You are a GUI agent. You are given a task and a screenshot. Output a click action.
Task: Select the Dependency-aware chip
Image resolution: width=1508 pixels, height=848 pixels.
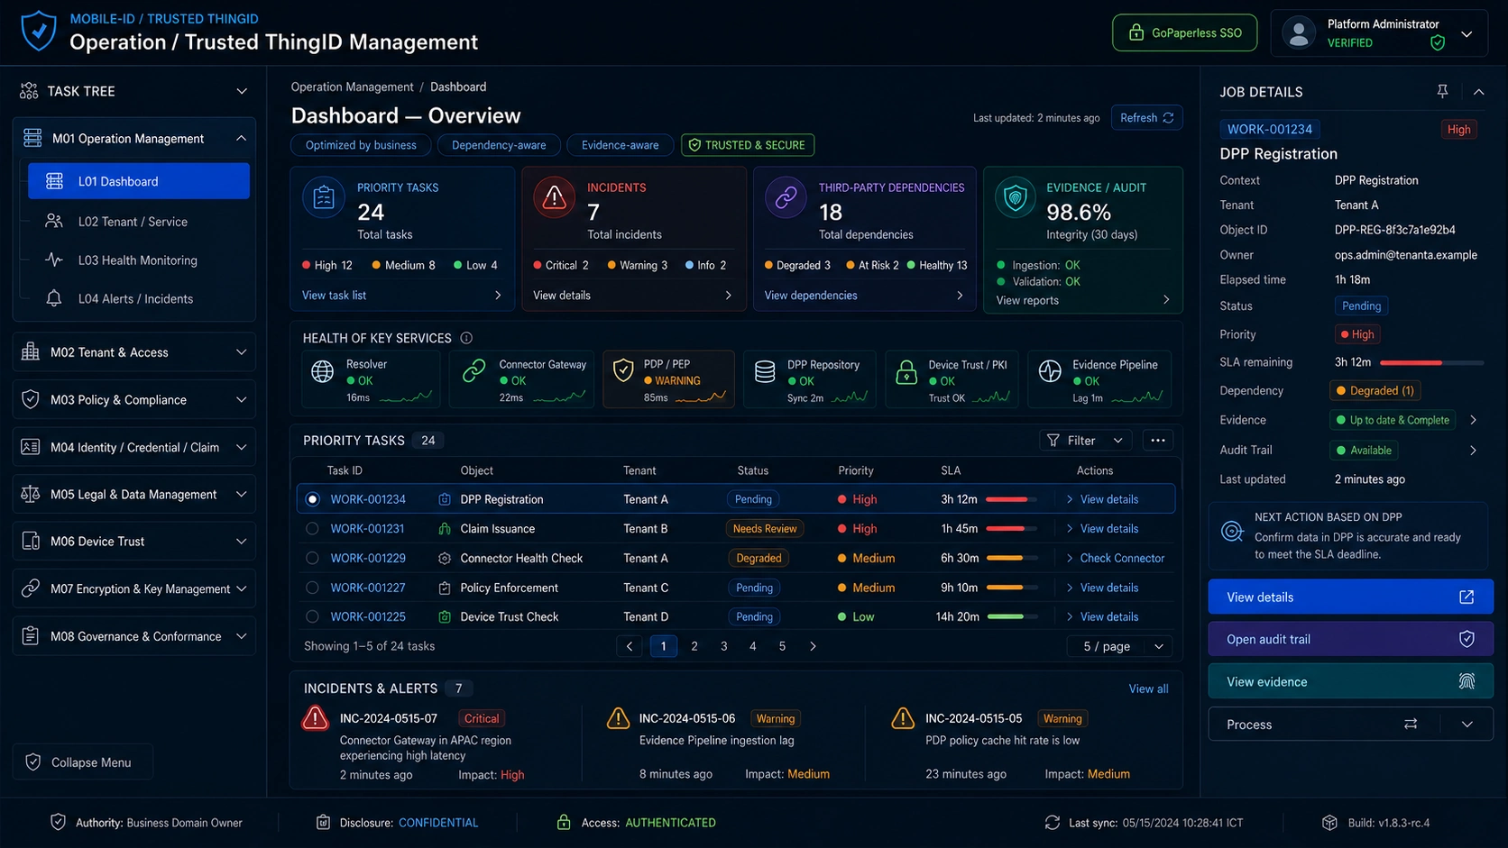click(499, 145)
